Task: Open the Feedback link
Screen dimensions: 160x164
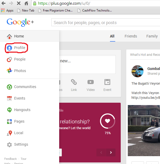Action: coord(10,159)
